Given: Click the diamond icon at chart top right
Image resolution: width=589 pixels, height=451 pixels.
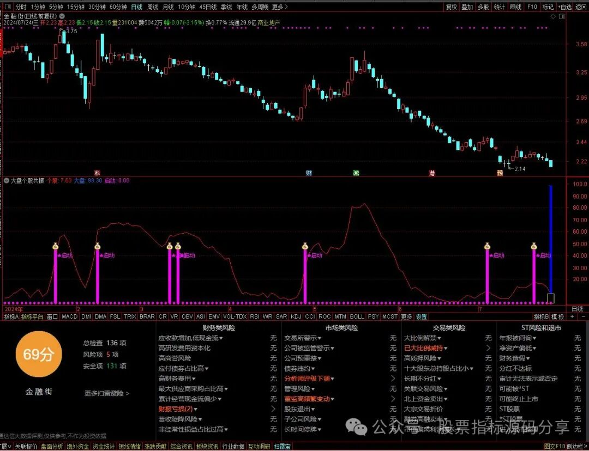Looking at the screenshot, I should pos(553,16).
